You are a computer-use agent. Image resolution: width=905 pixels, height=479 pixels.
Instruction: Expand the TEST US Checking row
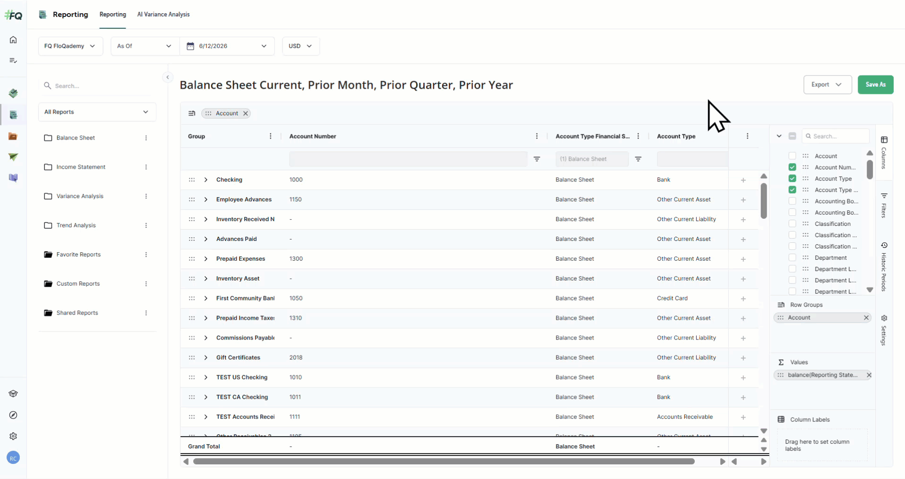pyautogui.click(x=206, y=378)
